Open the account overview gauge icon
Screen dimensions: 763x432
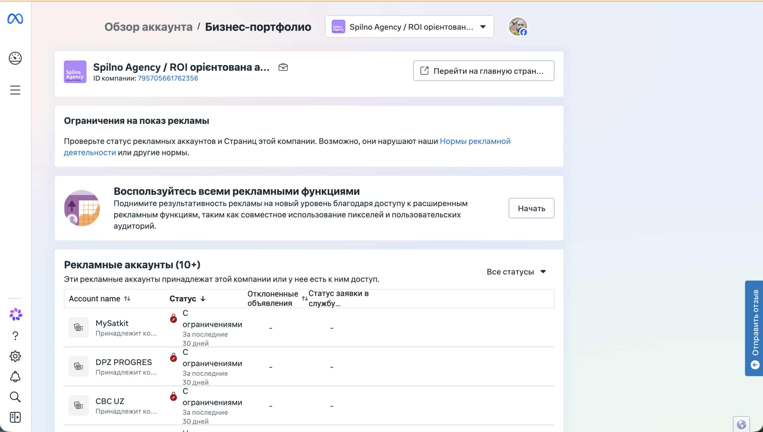15,58
